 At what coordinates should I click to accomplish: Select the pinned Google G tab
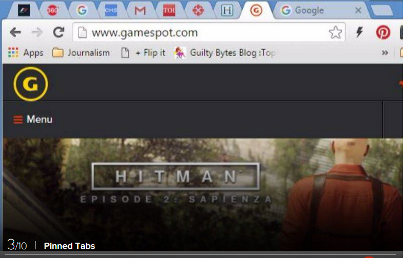coord(82,11)
